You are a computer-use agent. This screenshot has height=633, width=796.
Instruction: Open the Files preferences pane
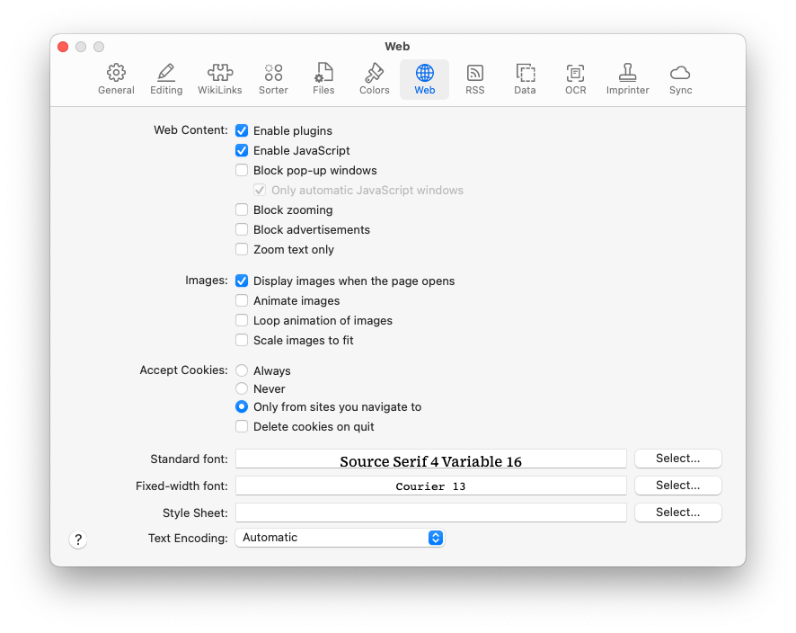coord(323,79)
